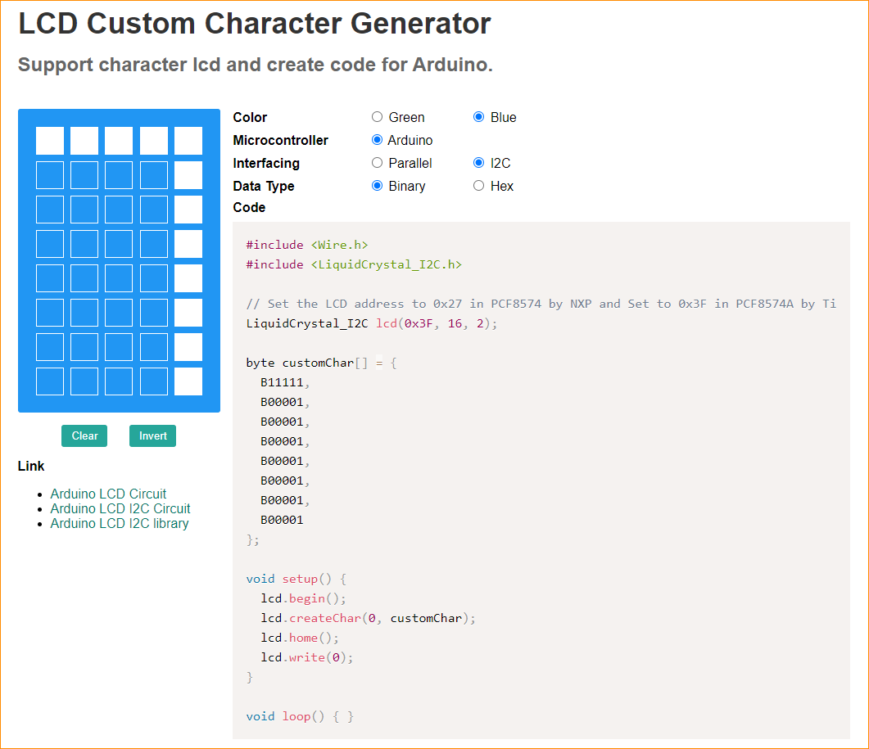
Task: Open the Arduino LCD Circuit link
Action: coord(108,494)
